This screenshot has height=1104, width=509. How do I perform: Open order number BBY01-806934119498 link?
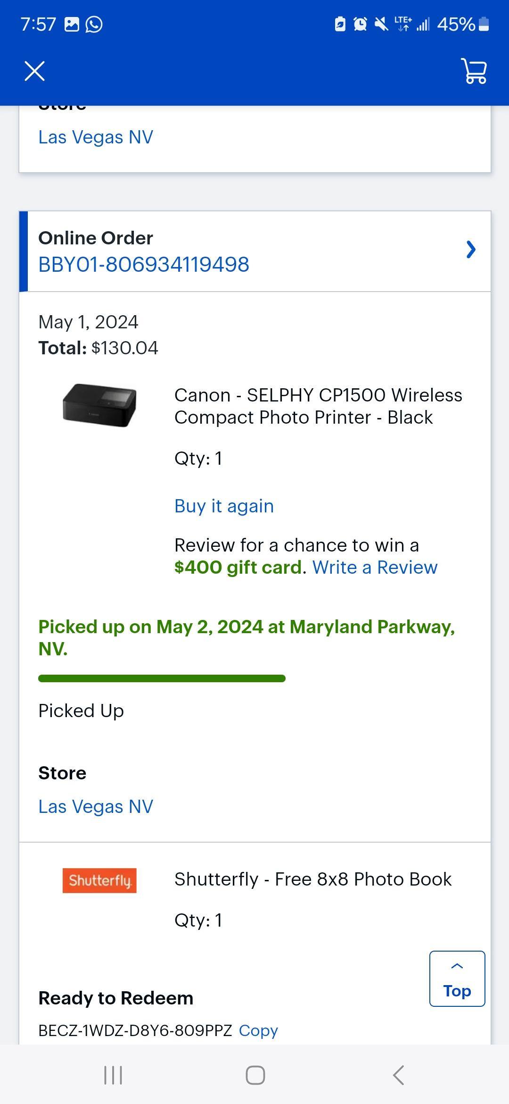pyautogui.click(x=145, y=264)
